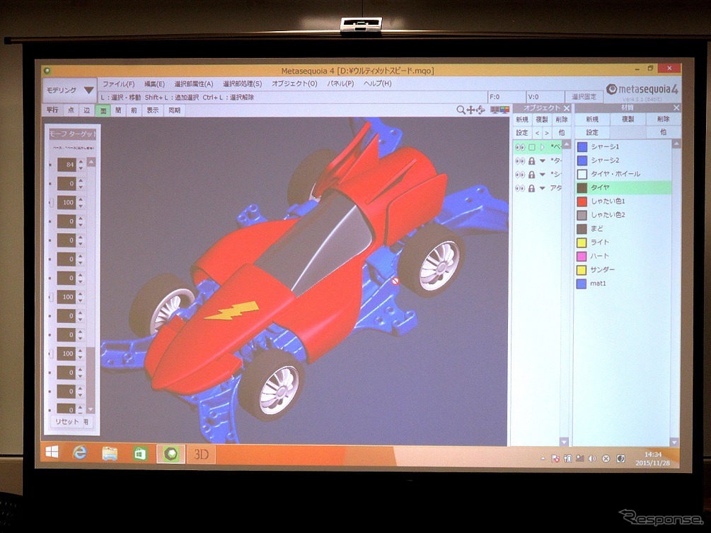This screenshot has width=711, height=533.
Task: Open the 3D app in the taskbar
Action: tap(202, 454)
